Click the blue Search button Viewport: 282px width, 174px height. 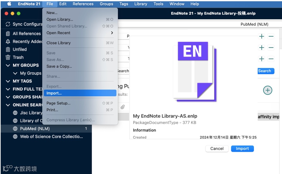pyautogui.click(x=266, y=71)
